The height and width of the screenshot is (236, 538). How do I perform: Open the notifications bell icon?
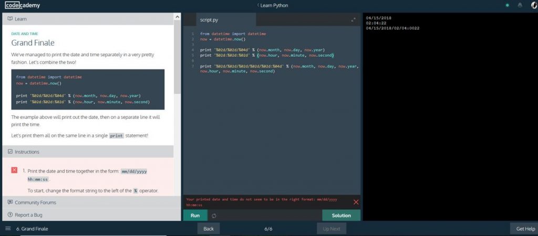click(x=520, y=5)
